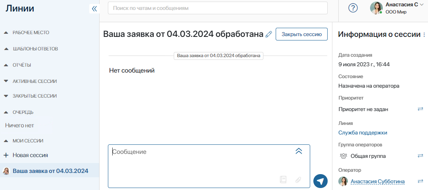The height and width of the screenshot is (190, 428).
Task: Attach a file with paperclip icon
Action: pos(298,180)
